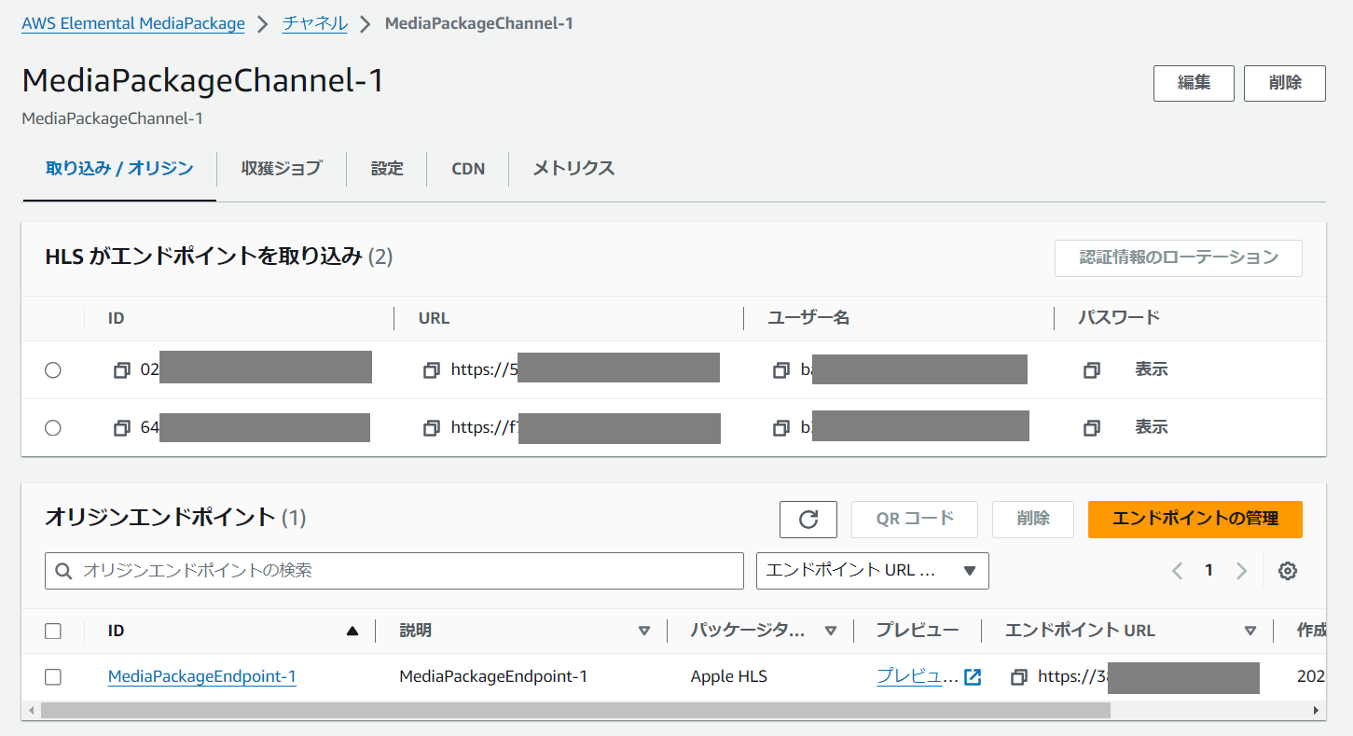Switch to 収穫ジョブ tab

click(x=282, y=169)
